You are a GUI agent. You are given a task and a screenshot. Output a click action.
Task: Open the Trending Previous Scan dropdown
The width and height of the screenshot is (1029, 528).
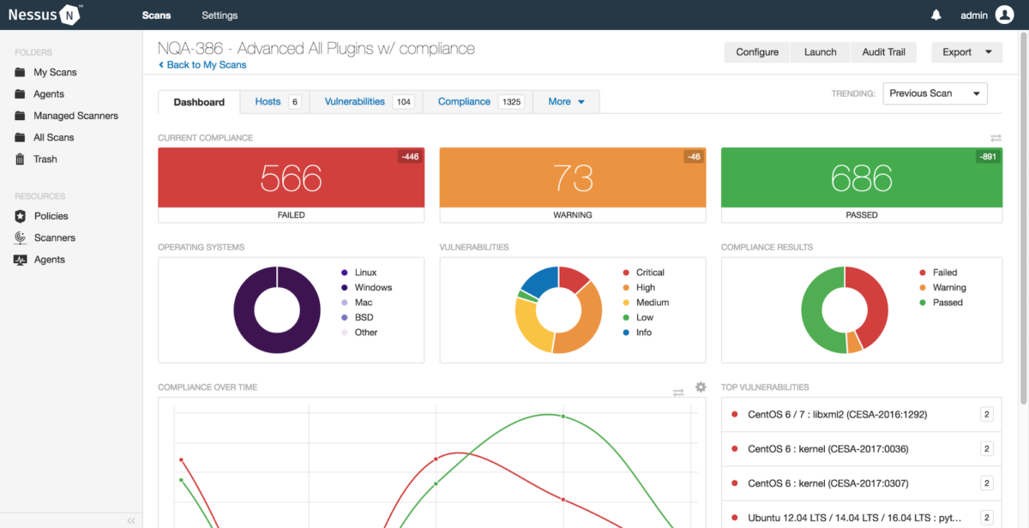(x=936, y=93)
